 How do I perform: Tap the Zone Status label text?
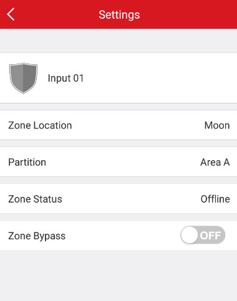[35, 199]
